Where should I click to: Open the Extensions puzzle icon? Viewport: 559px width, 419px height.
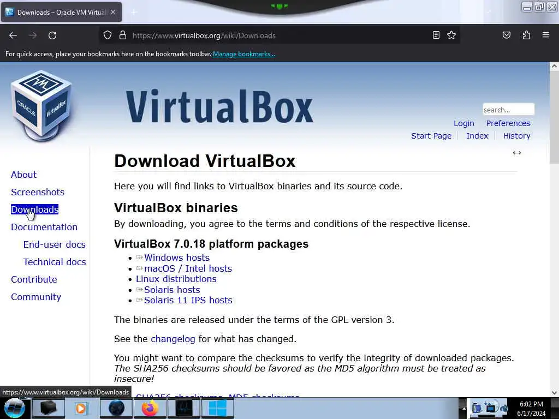pyautogui.click(x=526, y=35)
